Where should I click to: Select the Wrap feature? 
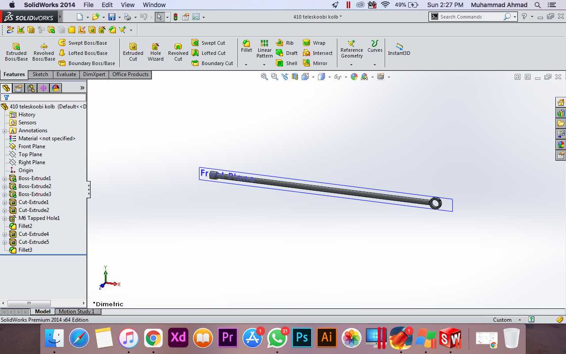coord(314,43)
